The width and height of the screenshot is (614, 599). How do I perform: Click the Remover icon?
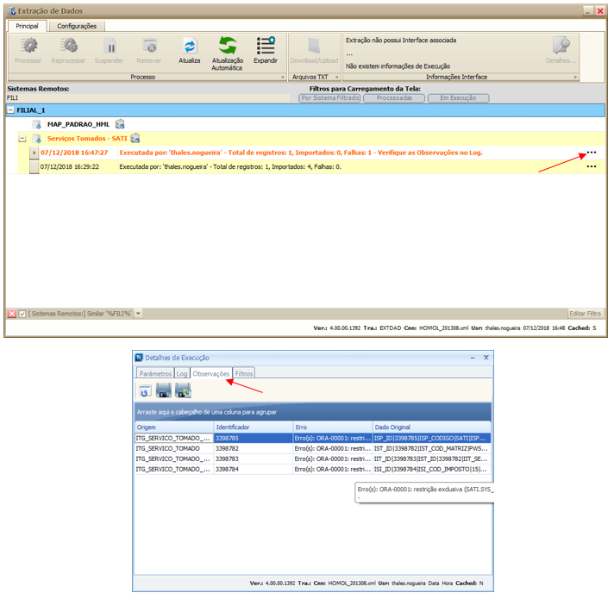click(x=149, y=46)
